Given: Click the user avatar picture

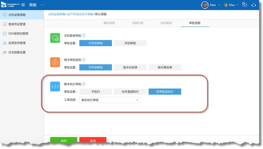Looking at the screenshot, I should 205,5.
